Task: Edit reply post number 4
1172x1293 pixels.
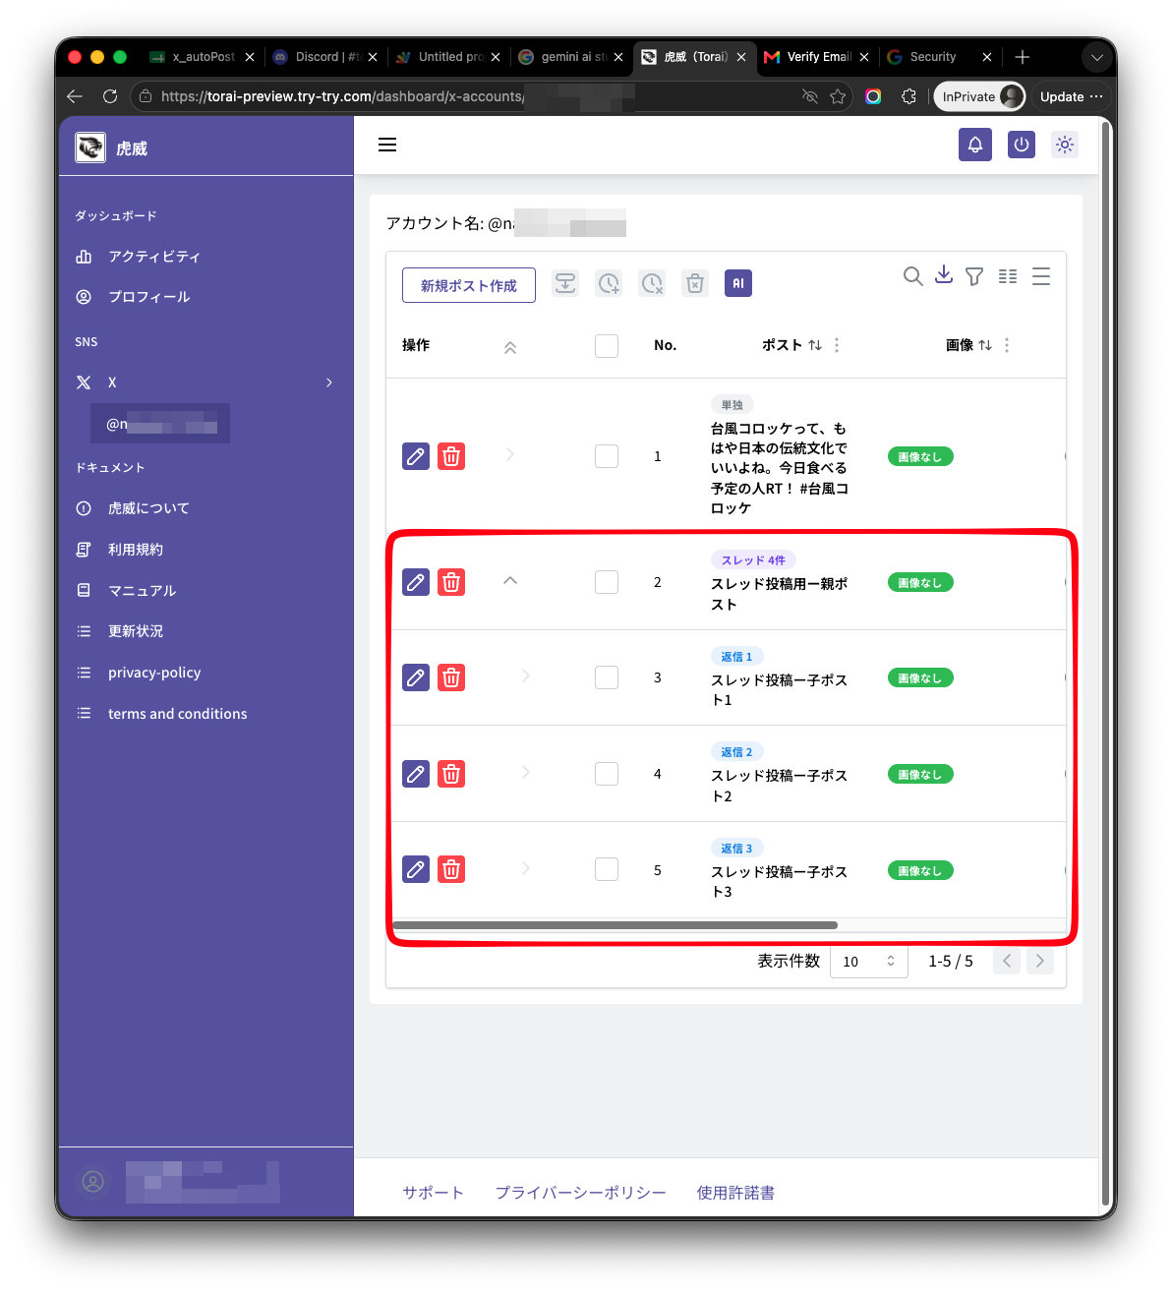Action: tap(416, 774)
